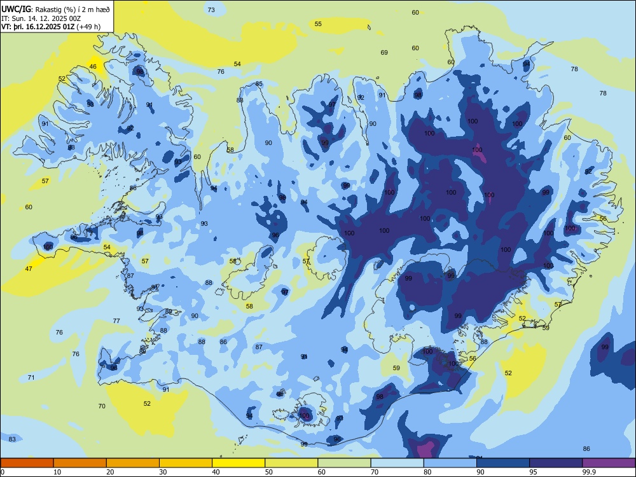This screenshot has height=477, width=636.
Task: Click the map value 85
Action: 259,84
